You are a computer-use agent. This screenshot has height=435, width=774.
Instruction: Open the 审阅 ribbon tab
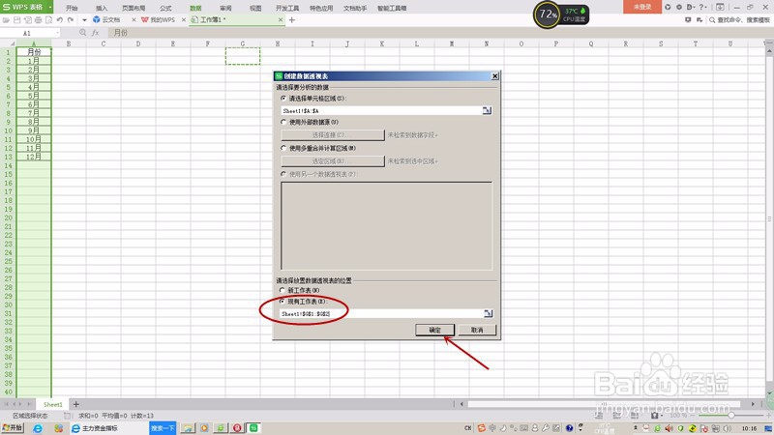click(225, 8)
